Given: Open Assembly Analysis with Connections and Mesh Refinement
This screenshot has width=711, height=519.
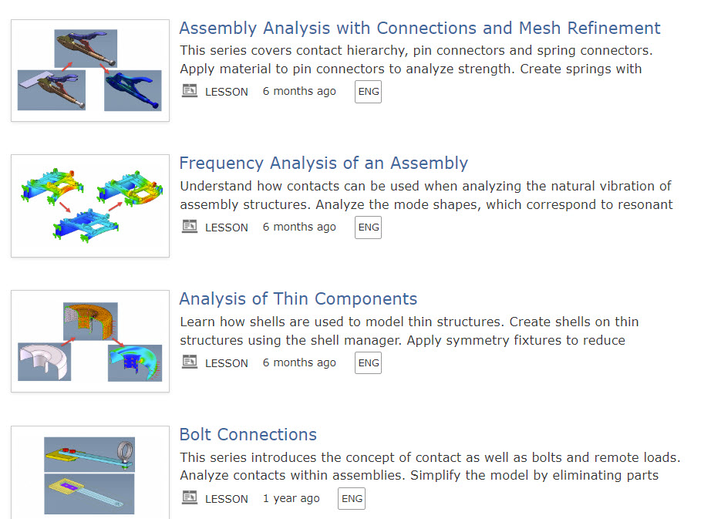Looking at the screenshot, I should (420, 28).
